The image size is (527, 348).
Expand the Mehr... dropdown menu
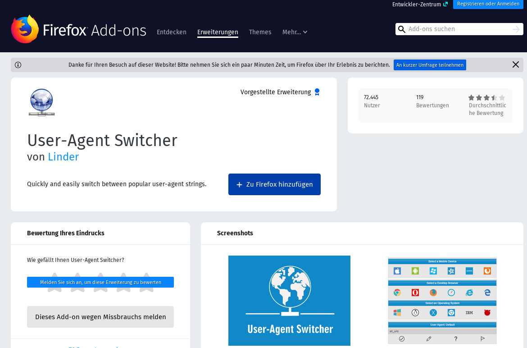tap(295, 32)
